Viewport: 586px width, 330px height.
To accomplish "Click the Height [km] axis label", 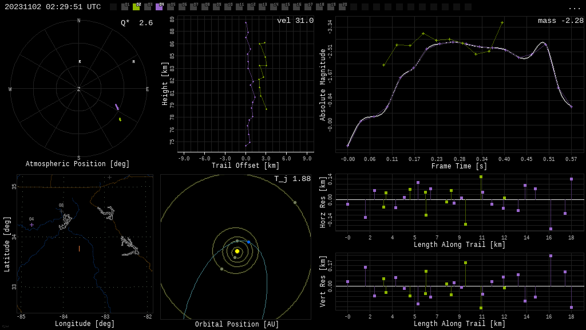I will tap(165, 84).
